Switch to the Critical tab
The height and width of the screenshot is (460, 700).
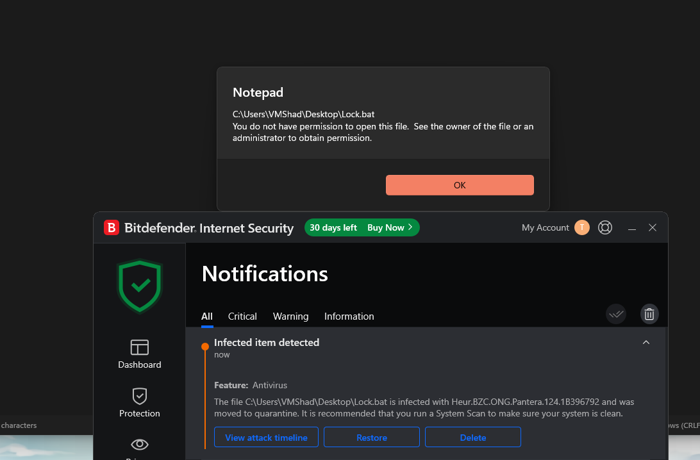point(242,316)
